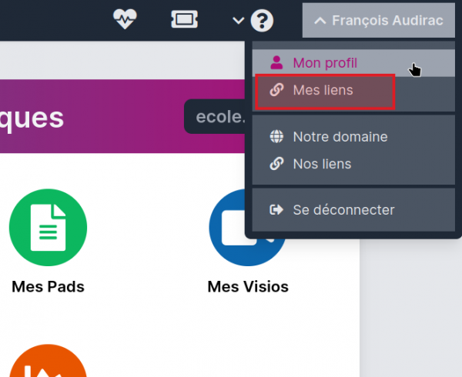This screenshot has width=462, height=377.
Task: Open Notre domaine menu entry
Action: (353, 137)
